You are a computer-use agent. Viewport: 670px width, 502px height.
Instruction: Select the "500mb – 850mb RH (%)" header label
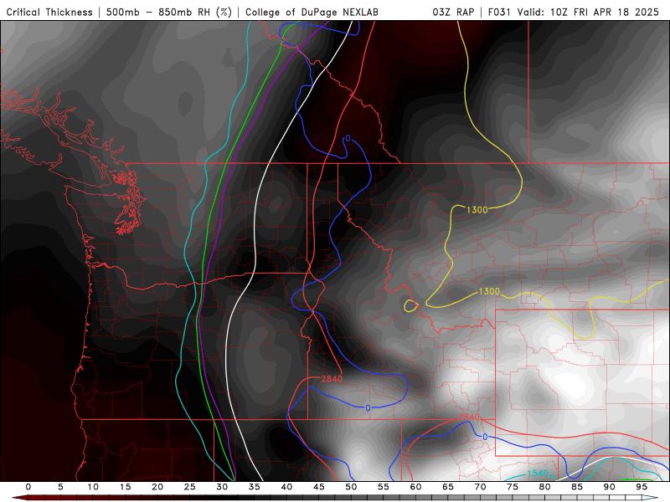pyautogui.click(x=169, y=12)
